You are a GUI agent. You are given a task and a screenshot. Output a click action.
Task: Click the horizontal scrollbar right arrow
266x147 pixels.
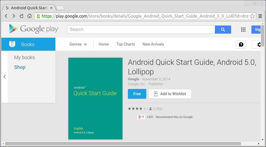(259, 143)
